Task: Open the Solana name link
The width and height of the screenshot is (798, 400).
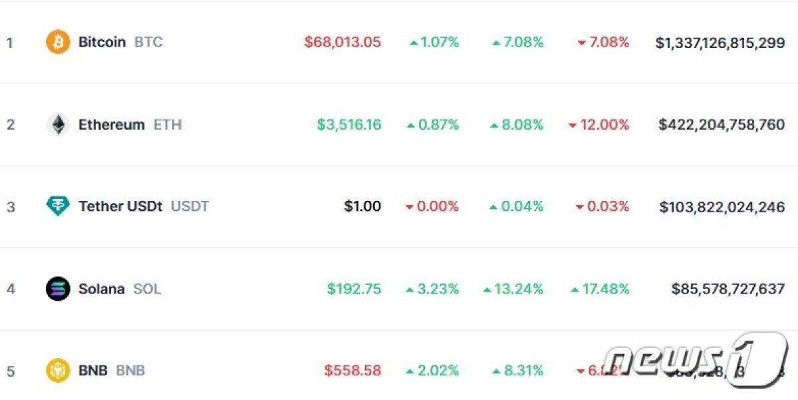Action: click(101, 289)
